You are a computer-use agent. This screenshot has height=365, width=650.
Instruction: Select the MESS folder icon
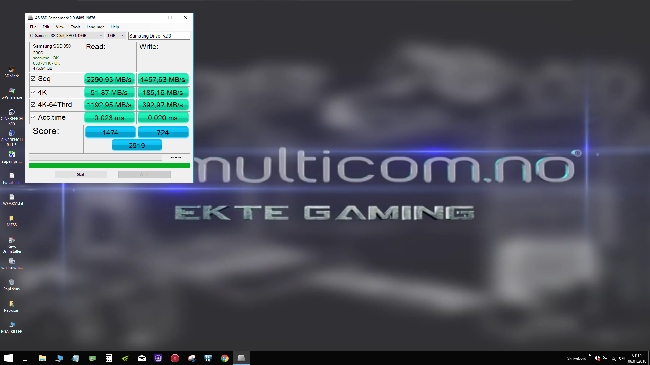(x=12, y=221)
